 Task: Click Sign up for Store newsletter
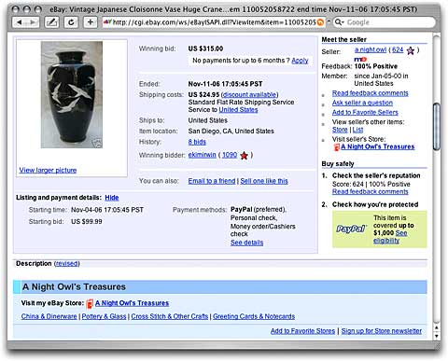click(382, 331)
